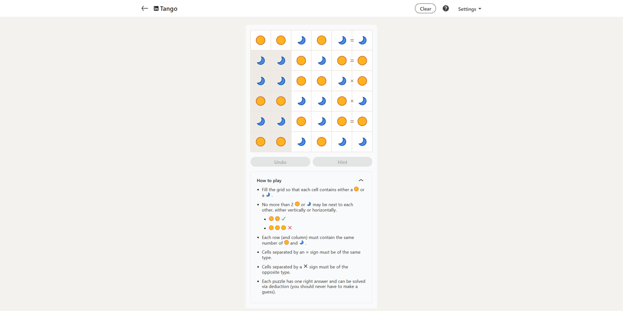
Task: Collapse the How to play section chevron
Action: [x=361, y=180]
